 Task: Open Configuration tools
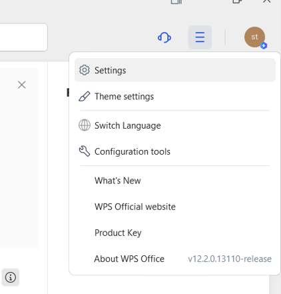pyautogui.click(x=175, y=151)
